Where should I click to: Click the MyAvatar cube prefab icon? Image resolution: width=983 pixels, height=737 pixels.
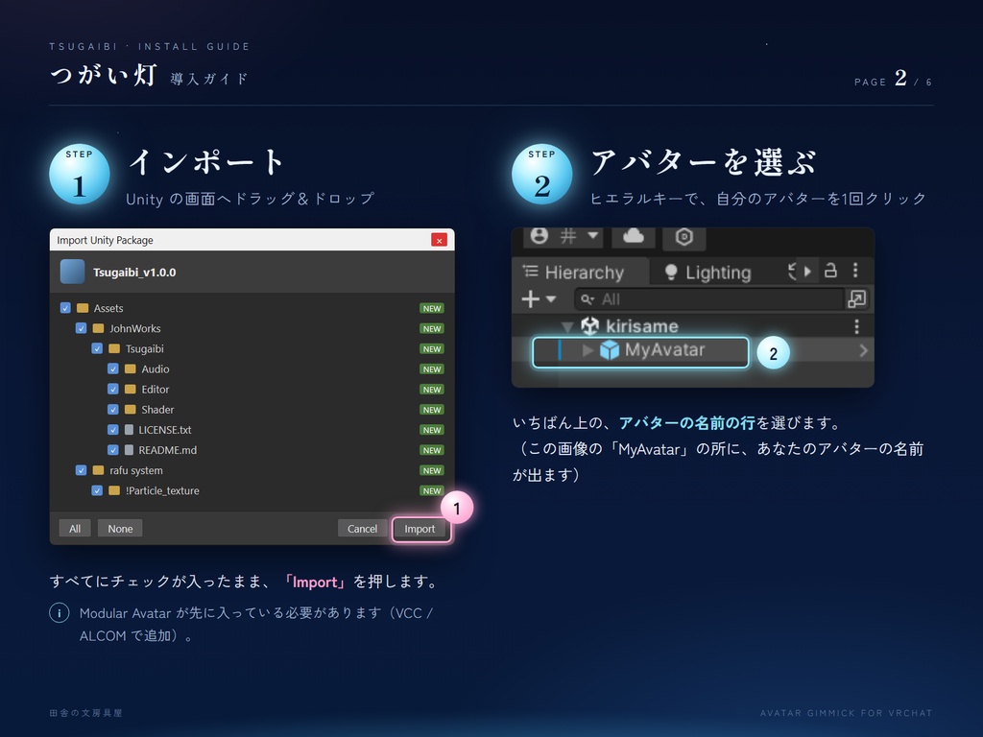[610, 349]
